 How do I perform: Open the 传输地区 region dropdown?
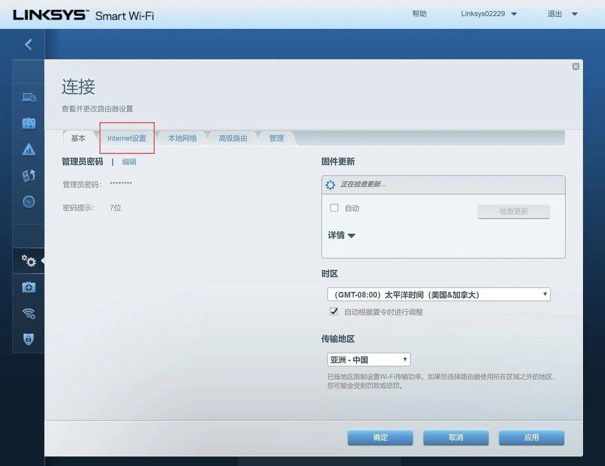pyautogui.click(x=369, y=359)
